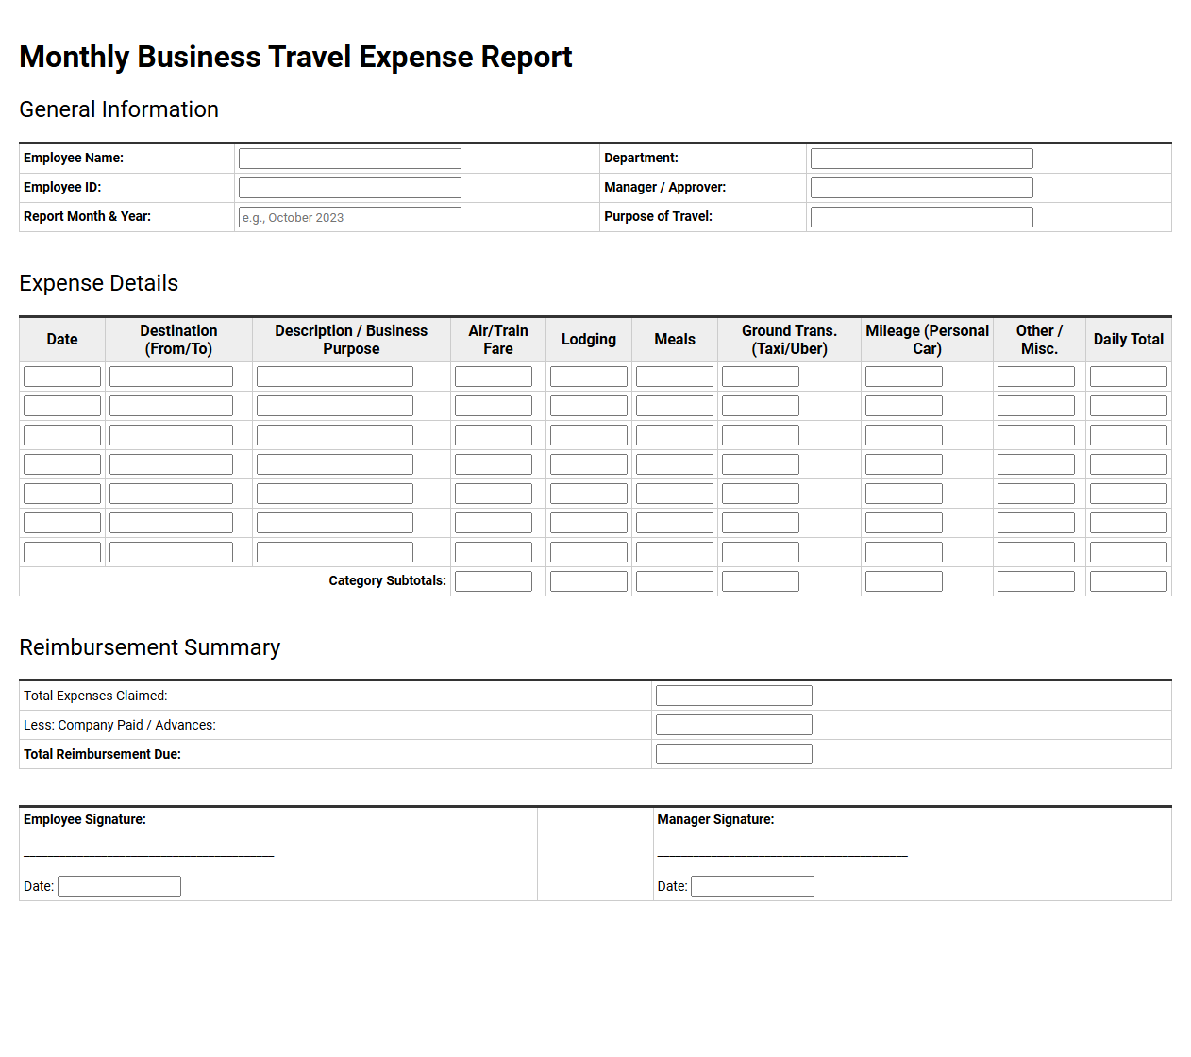
Task: Click the Employee Signature Date field
Action: coord(119,886)
